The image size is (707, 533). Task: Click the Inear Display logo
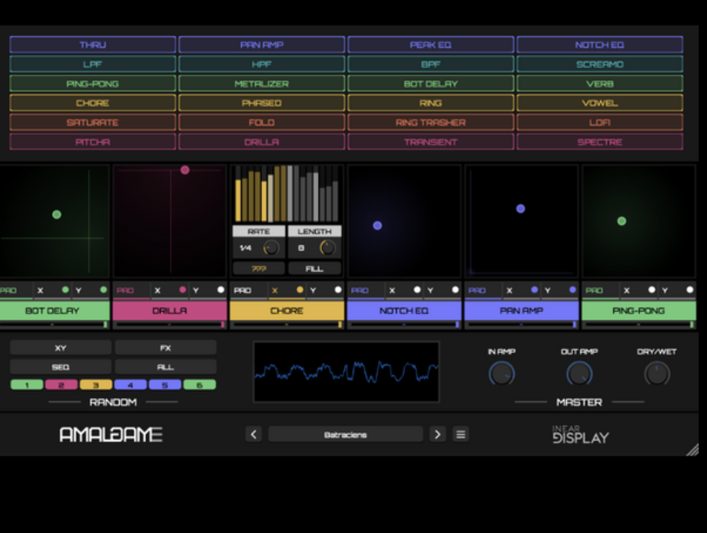tap(581, 435)
